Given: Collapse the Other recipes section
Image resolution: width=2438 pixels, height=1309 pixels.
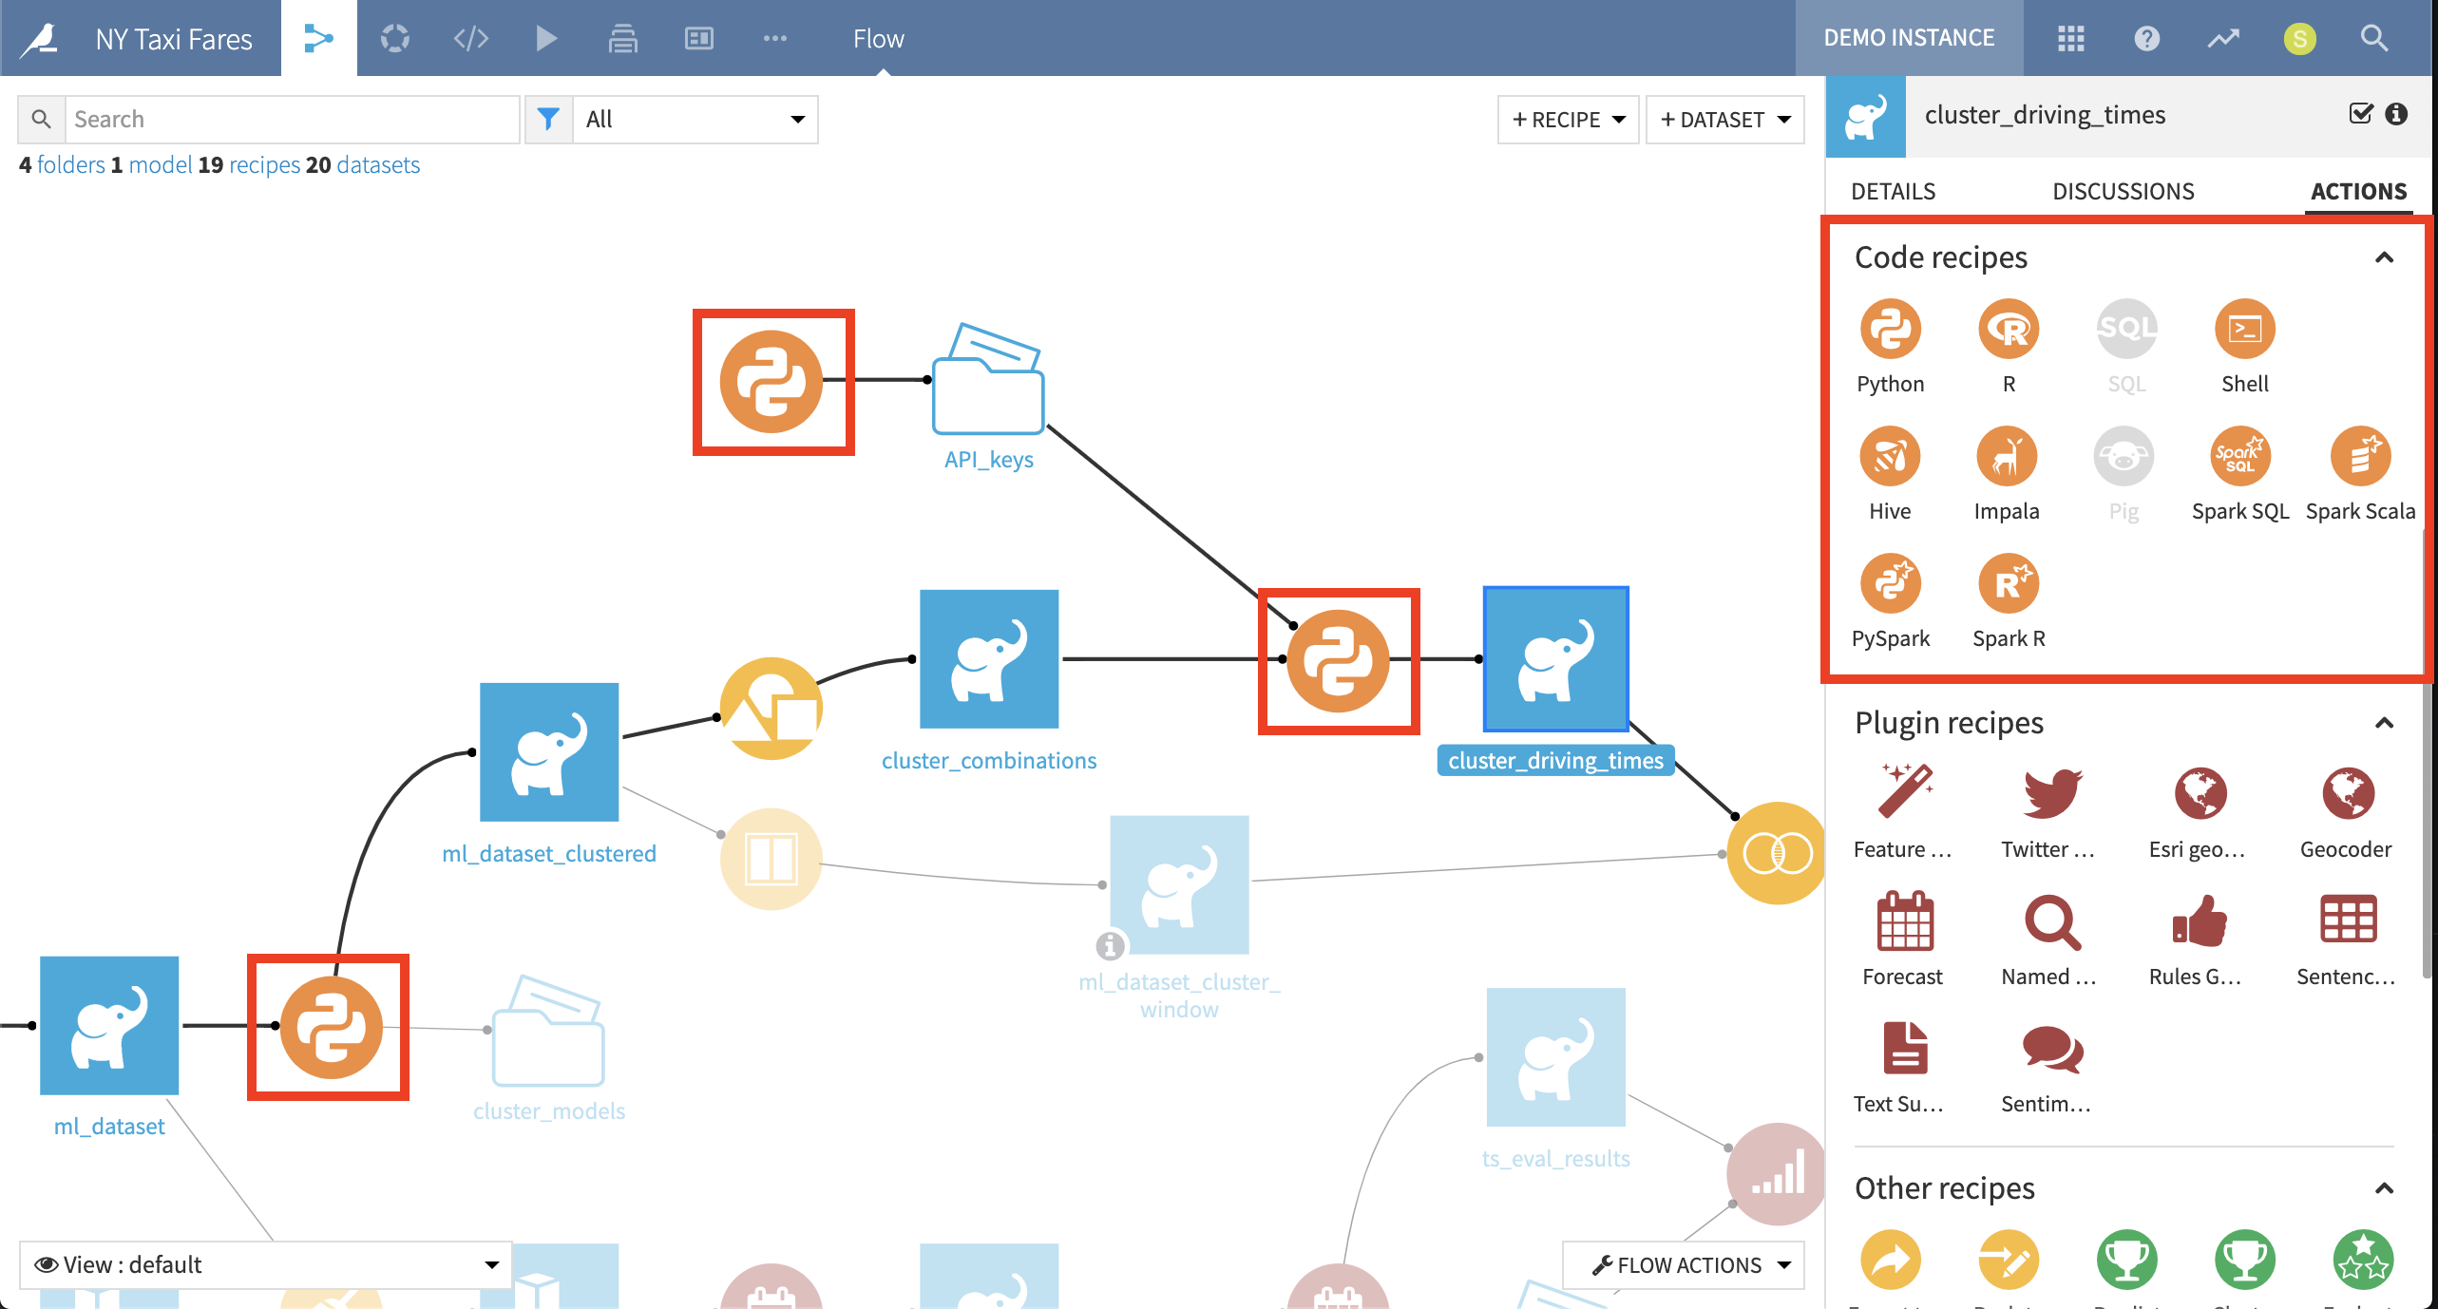Looking at the screenshot, I should pyautogui.click(x=2384, y=1188).
